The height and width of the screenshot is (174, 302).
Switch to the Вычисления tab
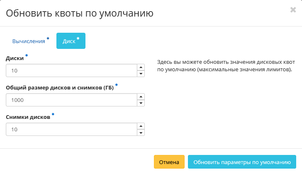[x=29, y=41]
